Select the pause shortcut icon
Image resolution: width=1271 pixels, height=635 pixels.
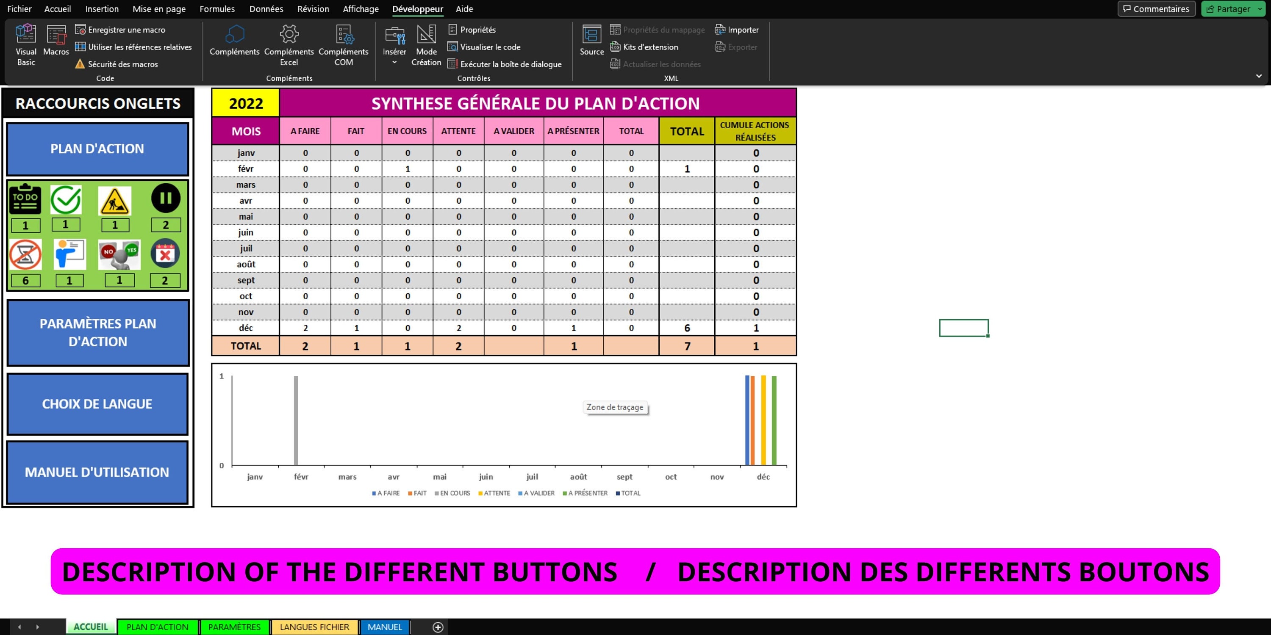[x=165, y=199]
